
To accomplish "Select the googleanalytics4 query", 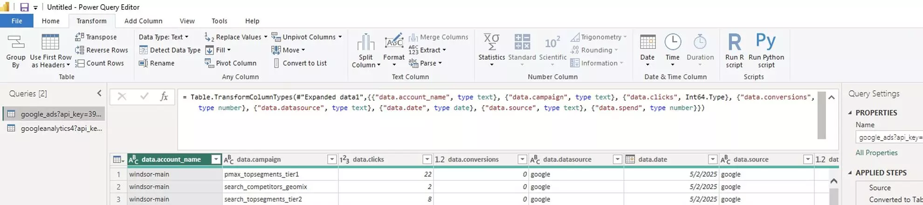I will (54, 128).
